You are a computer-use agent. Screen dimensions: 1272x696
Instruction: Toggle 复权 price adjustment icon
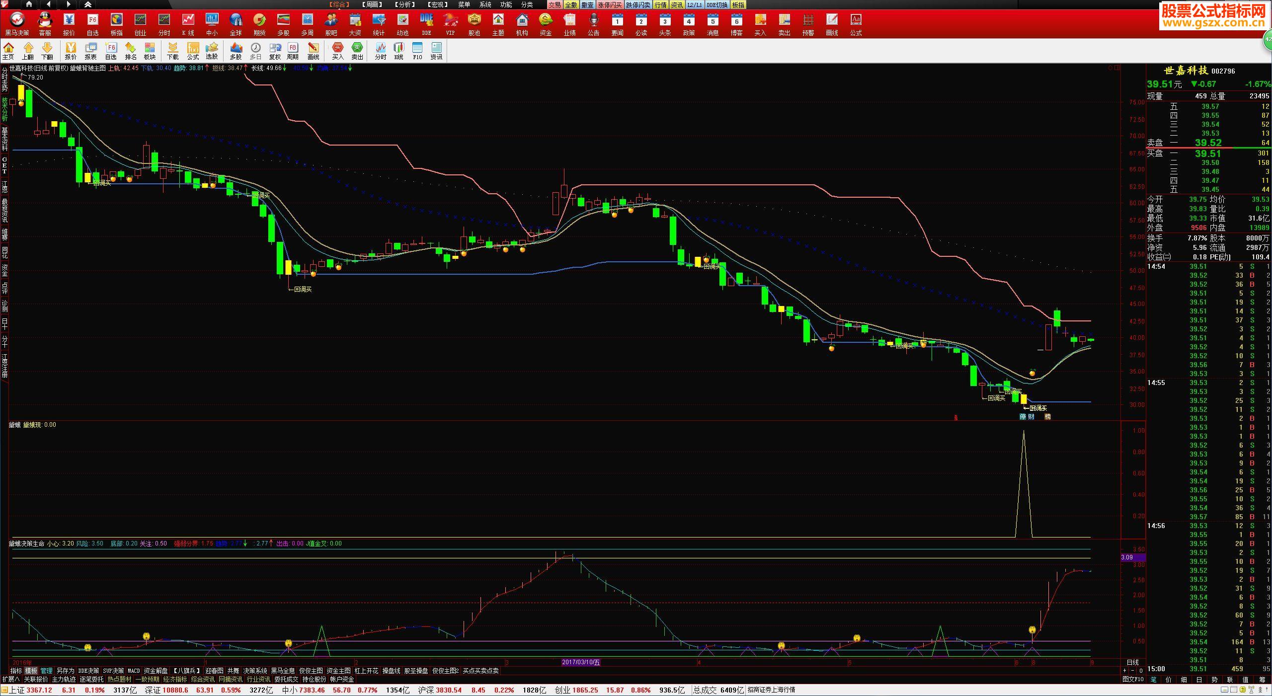click(x=275, y=51)
